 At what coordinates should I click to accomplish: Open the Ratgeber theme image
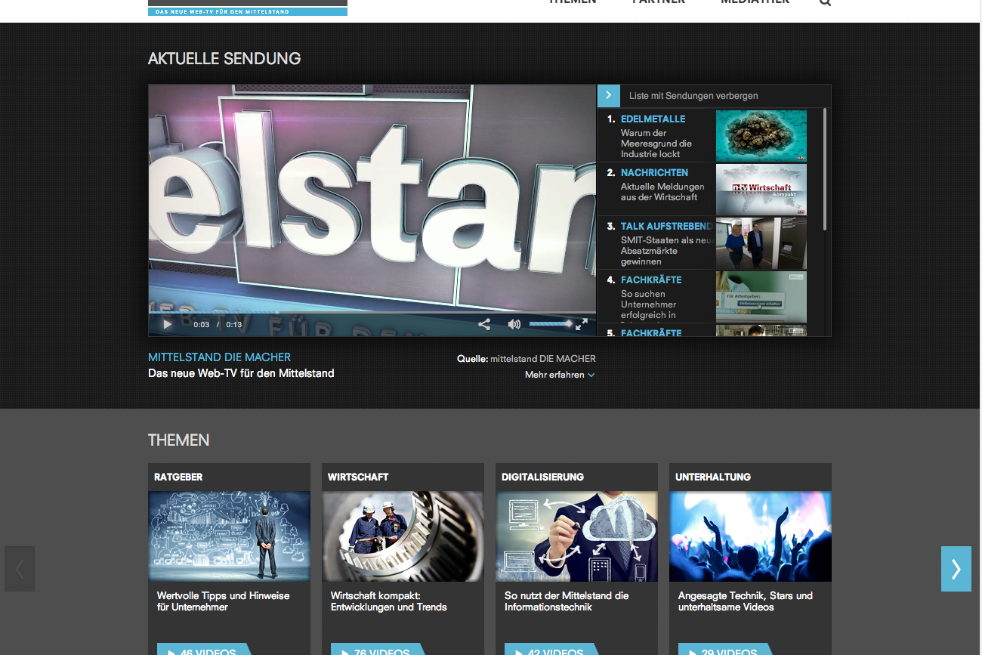[x=229, y=536]
